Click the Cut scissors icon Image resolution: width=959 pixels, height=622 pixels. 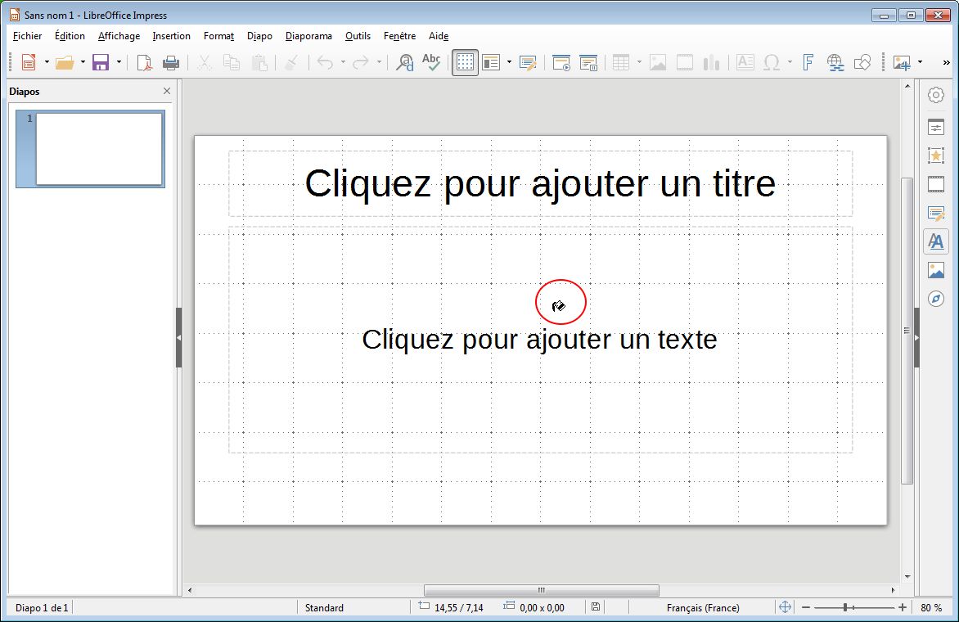pyautogui.click(x=205, y=62)
